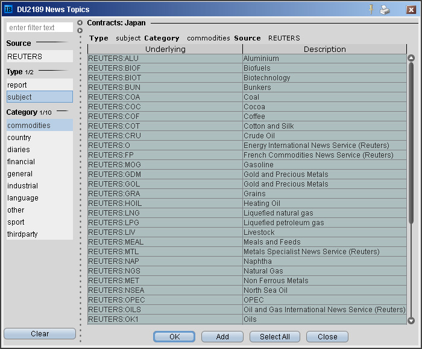The image size is (422, 349).
Task: Click the Natural Gas description cell
Action: [x=324, y=271]
